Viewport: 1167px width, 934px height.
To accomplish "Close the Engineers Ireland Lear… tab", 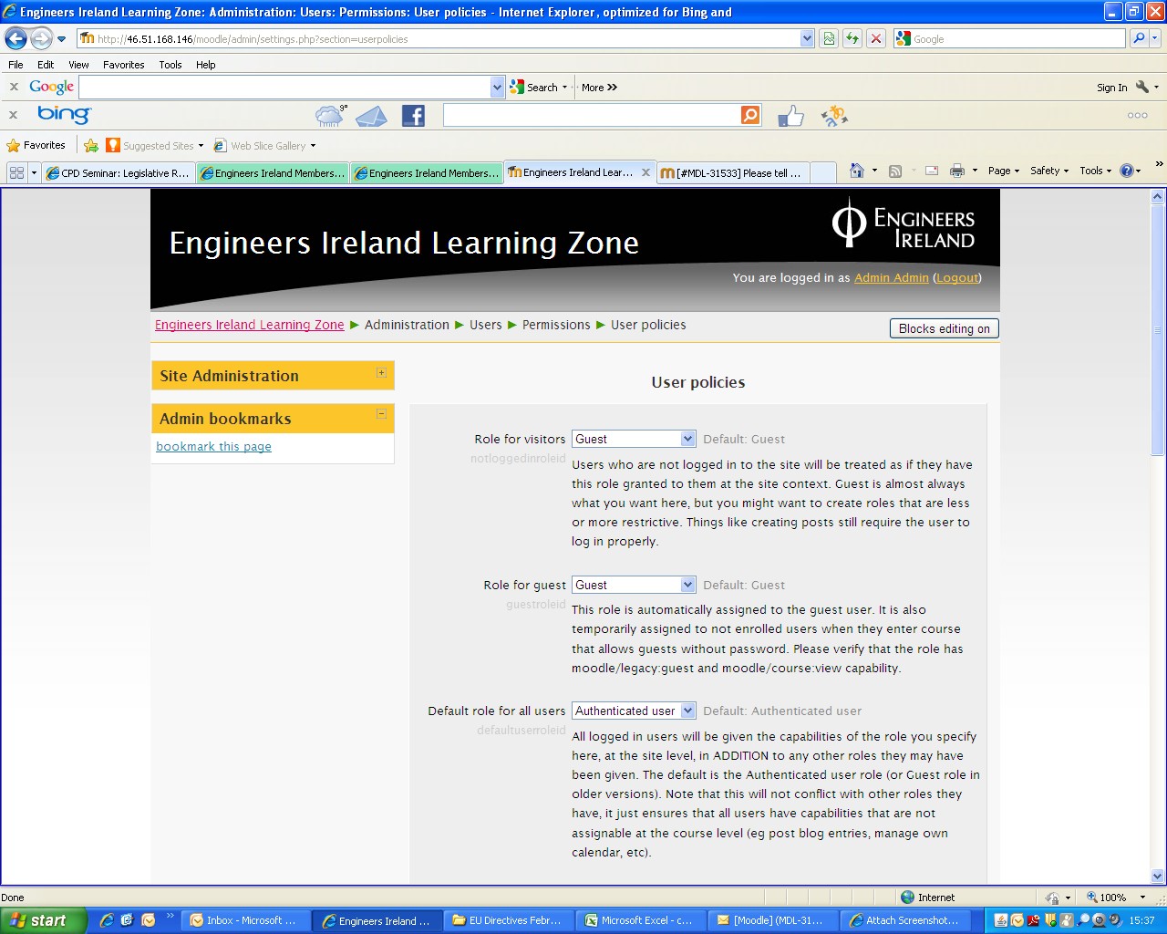I will (645, 172).
